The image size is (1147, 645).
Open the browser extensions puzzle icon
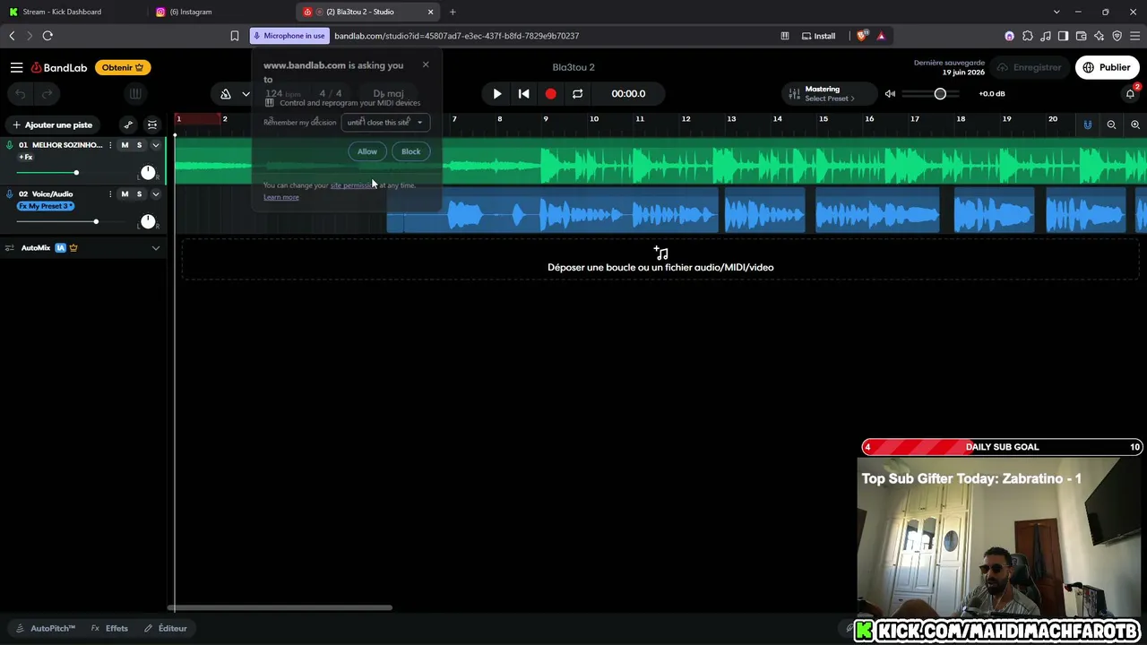1028,36
